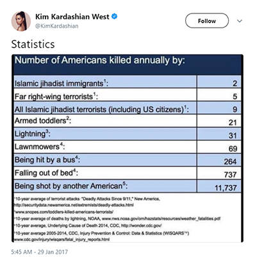This screenshot has width=255, height=257.
Task: Click the snopes.com toddlers footnote URL
Action: coord(63,212)
